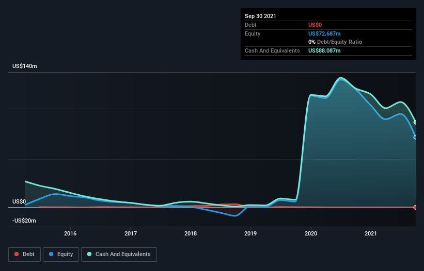Click the US$140m y-axis label
Image resolution: width=424 pixels, height=271 pixels.
coord(25,66)
